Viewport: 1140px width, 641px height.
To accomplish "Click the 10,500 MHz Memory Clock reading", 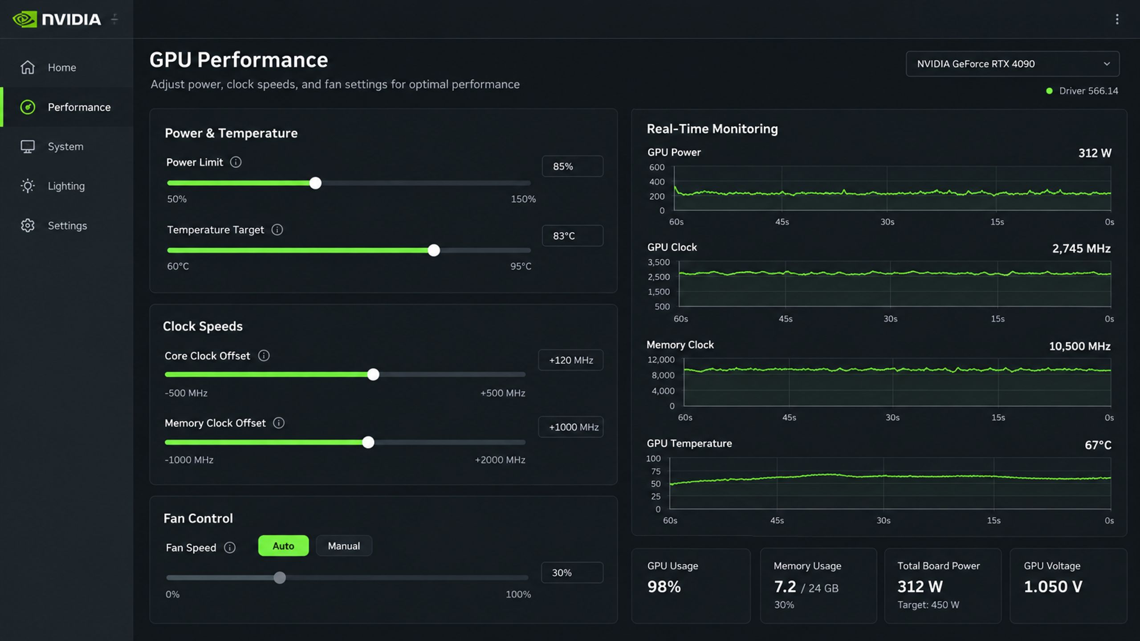I will click(1079, 346).
